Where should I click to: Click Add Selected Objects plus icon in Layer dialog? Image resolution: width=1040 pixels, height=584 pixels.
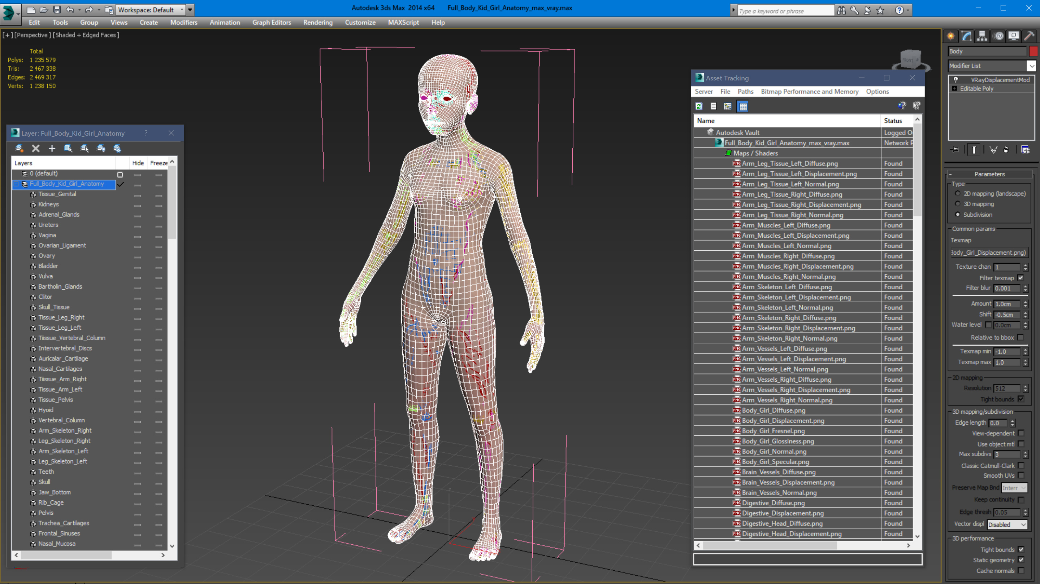[x=52, y=148]
